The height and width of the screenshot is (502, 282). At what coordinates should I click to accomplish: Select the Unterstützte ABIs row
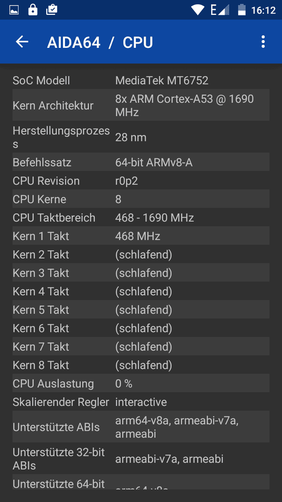point(141,427)
